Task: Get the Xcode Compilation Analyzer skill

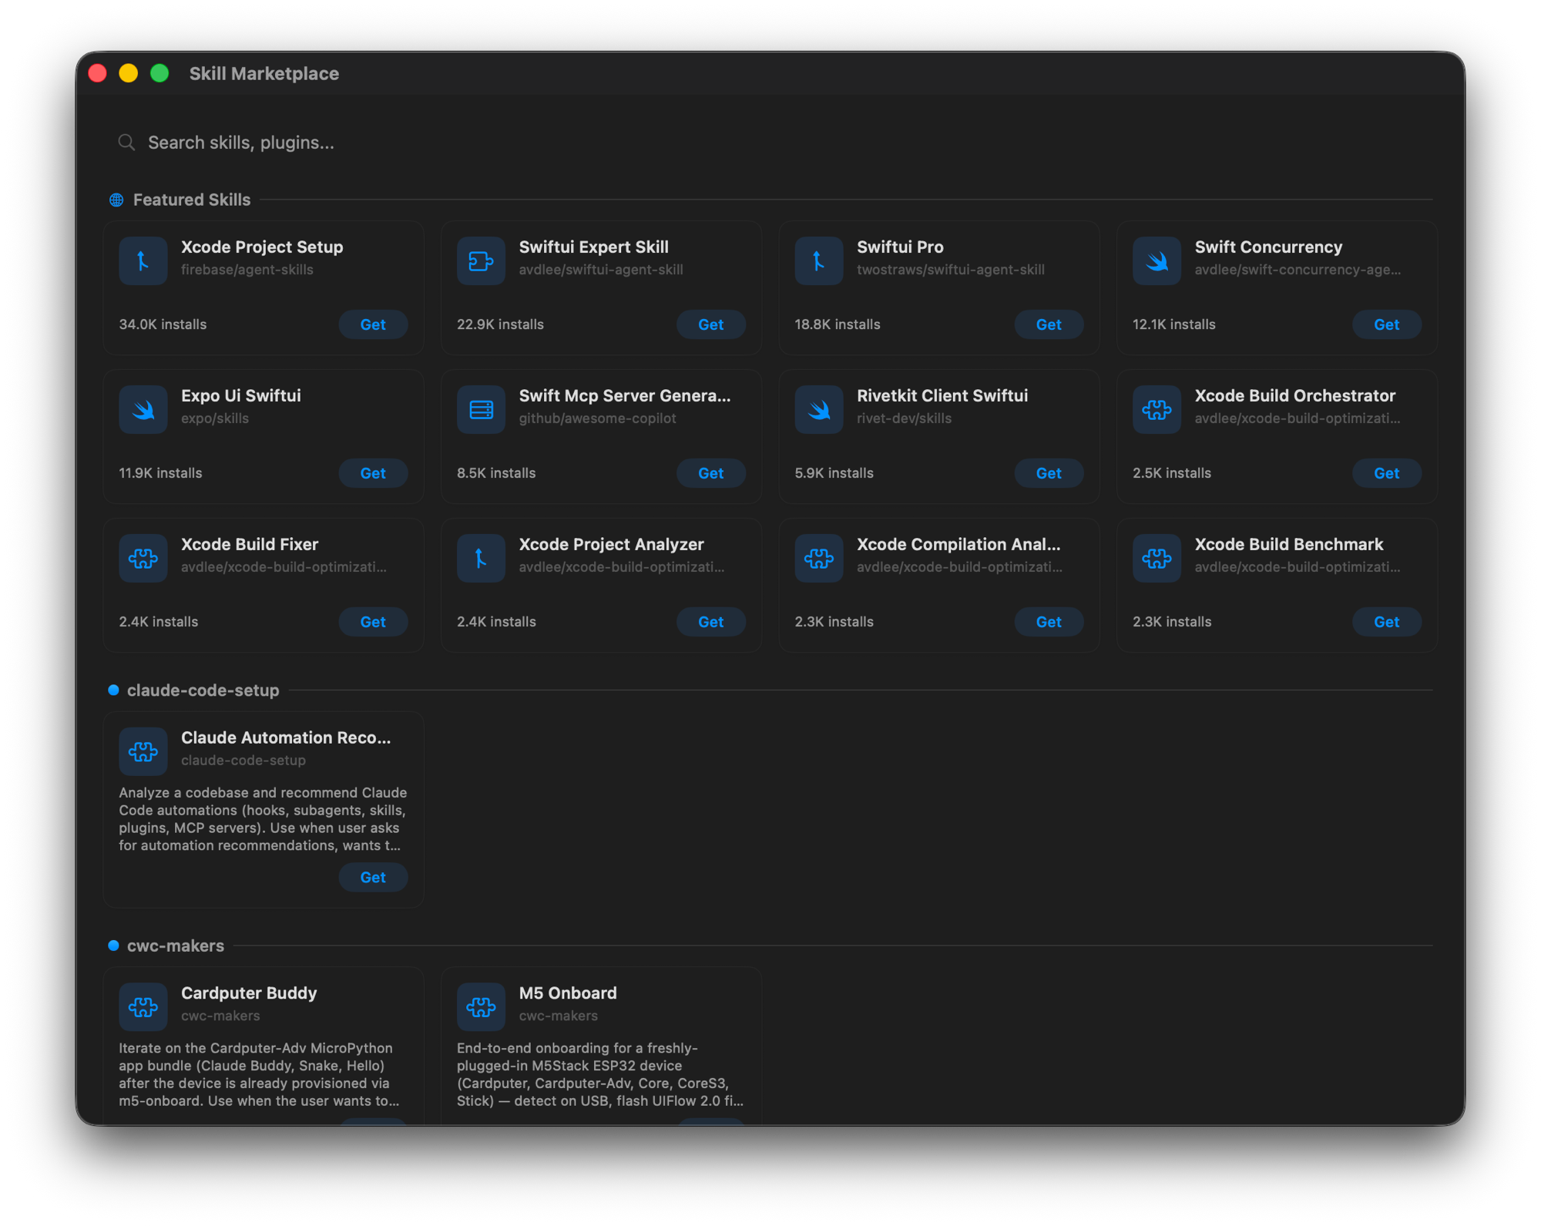Action: pyautogui.click(x=1049, y=622)
